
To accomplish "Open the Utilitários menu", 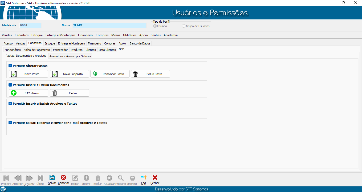I will (130, 35).
